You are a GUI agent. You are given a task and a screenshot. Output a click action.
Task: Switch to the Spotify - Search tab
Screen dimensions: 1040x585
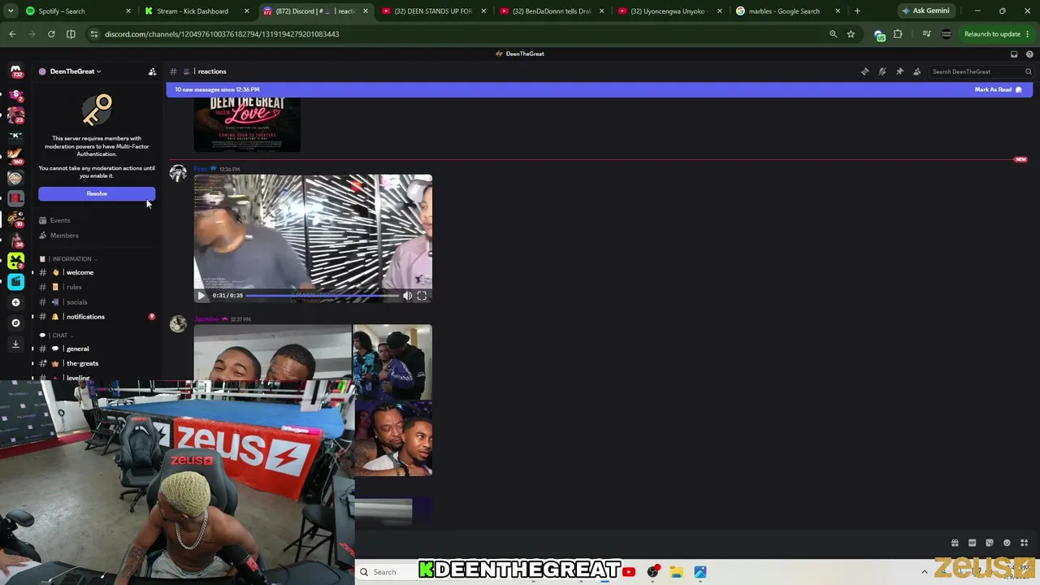pyautogui.click(x=78, y=11)
